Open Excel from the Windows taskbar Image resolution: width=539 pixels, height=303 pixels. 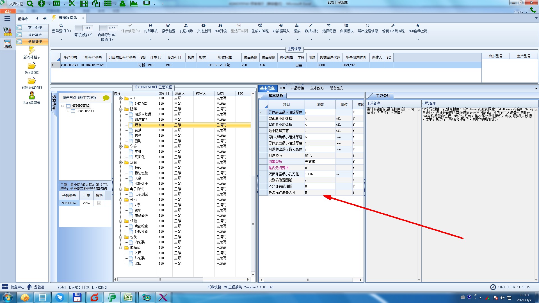tap(128, 297)
